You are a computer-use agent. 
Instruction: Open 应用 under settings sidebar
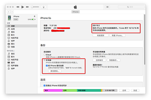[21, 29]
